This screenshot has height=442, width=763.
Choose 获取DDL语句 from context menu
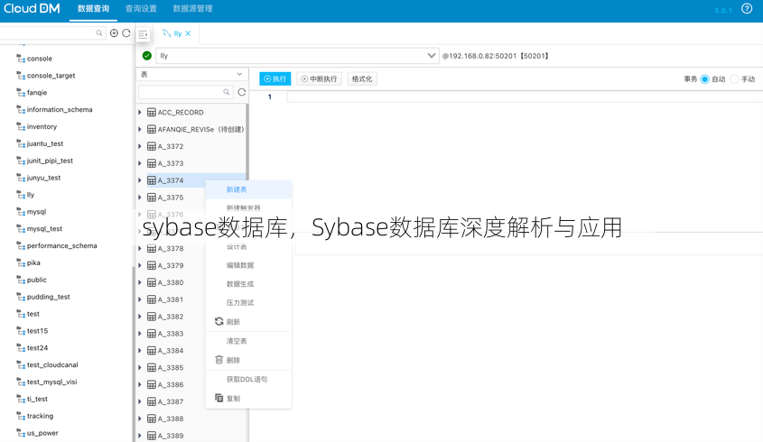247,379
